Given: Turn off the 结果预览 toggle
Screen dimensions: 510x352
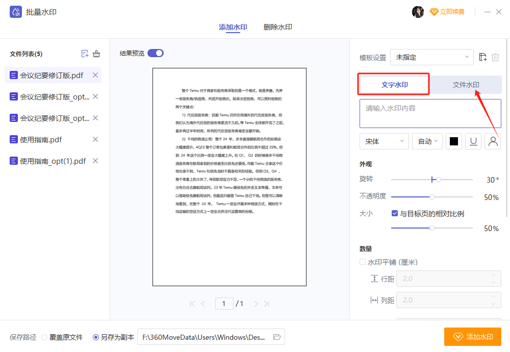Looking at the screenshot, I should pos(156,53).
